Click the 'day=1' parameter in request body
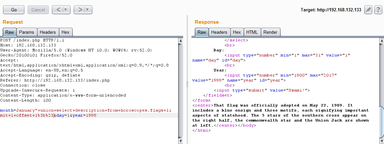 (x=63, y=115)
